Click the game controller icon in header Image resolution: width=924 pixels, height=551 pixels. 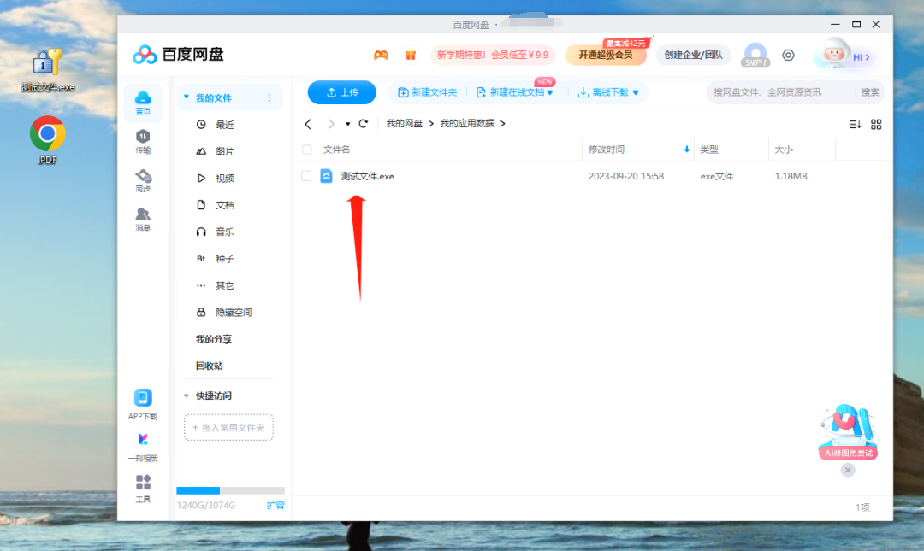tap(381, 56)
